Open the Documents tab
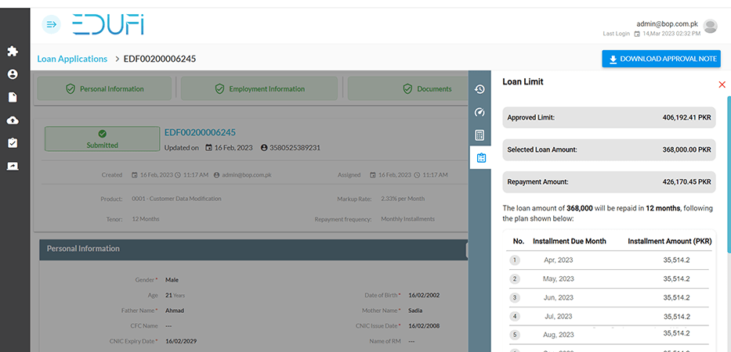The height and width of the screenshot is (352, 731). [426, 89]
